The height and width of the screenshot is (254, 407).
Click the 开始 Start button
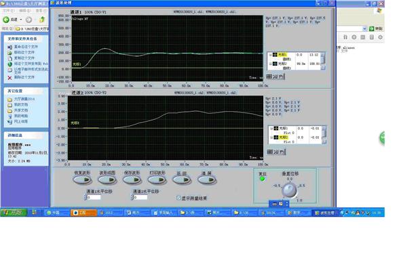click(14, 213)
